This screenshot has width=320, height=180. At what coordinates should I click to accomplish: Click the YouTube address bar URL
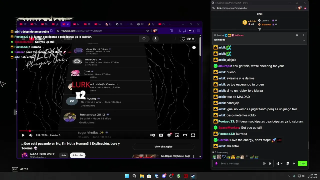point(82,31)
